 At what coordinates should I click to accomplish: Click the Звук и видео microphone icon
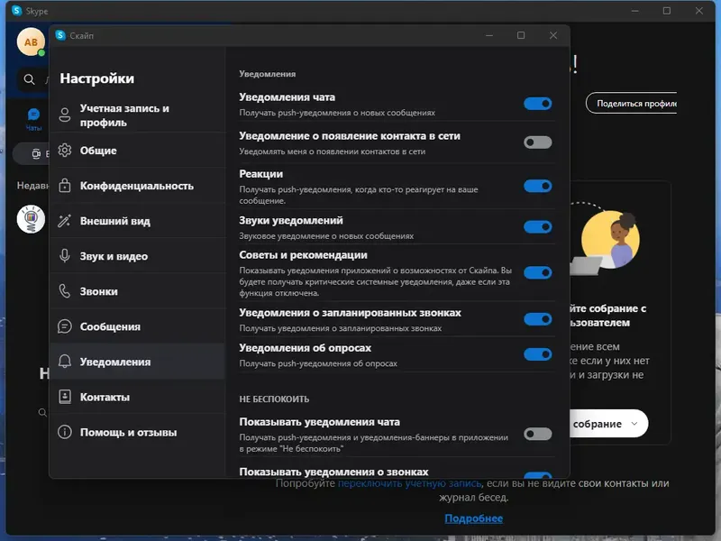pyautogui.click(x=64, y=255)
